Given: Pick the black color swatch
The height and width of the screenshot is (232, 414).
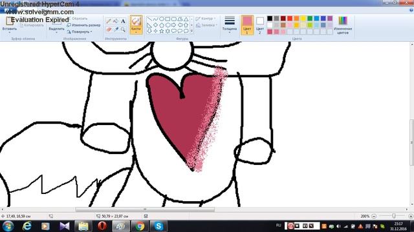Looking at the screenshot, I should [270, 19].
